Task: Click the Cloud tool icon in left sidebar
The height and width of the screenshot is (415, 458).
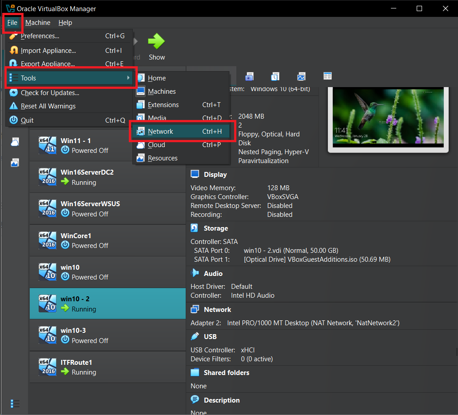Action: click(x=15, y=142)
